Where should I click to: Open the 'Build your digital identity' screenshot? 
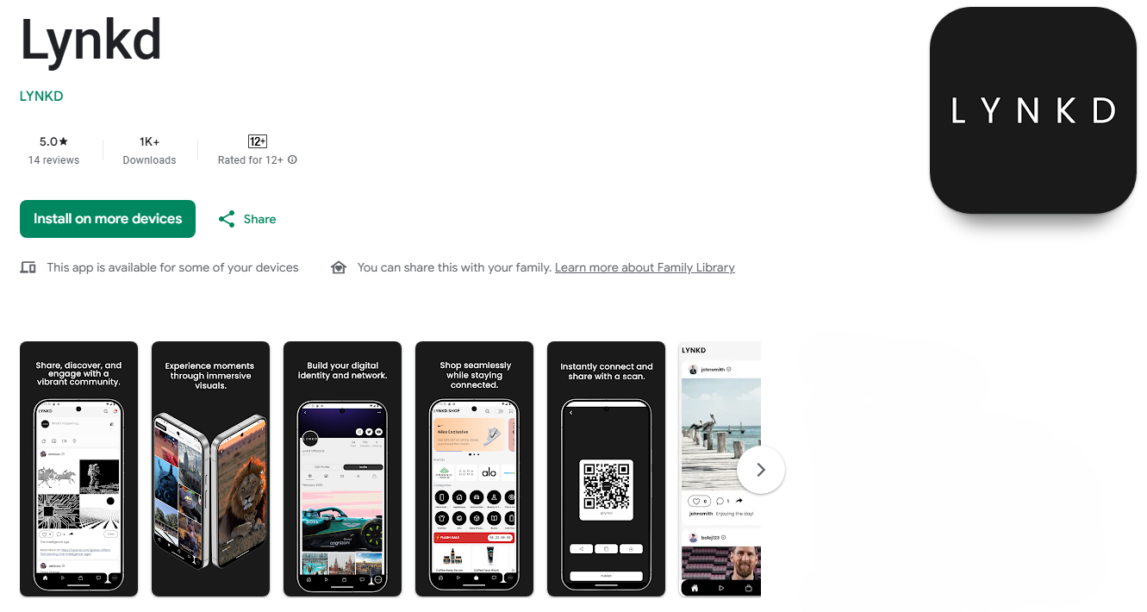coord(342,469)
